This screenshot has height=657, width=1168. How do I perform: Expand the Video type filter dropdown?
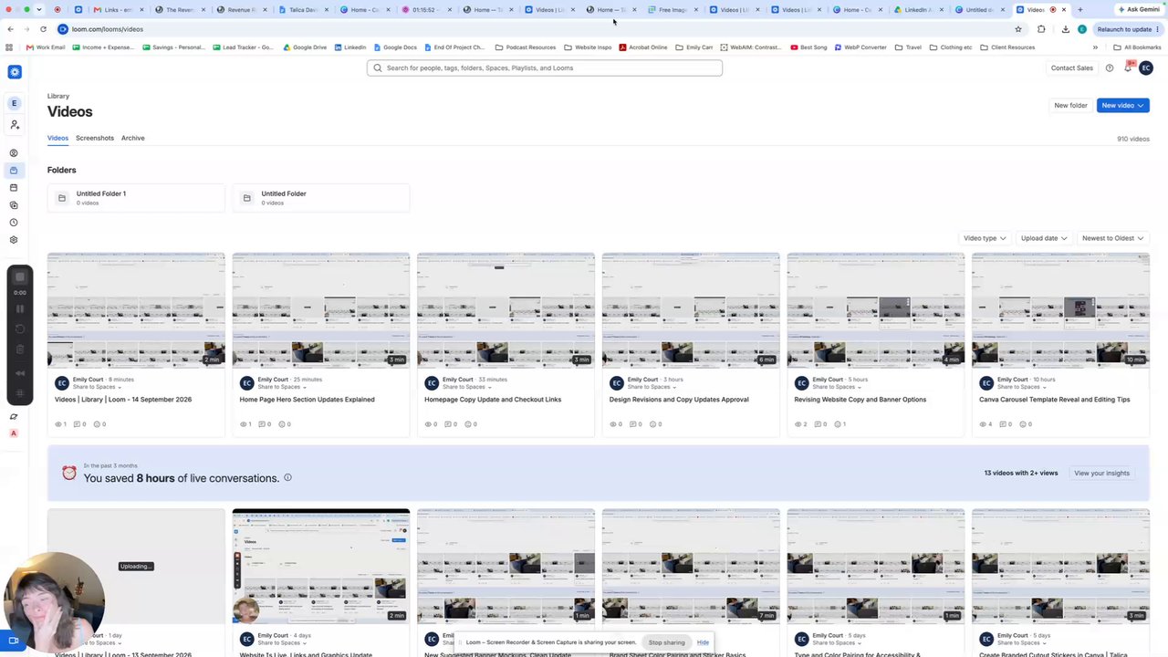(x=985, y=238)
